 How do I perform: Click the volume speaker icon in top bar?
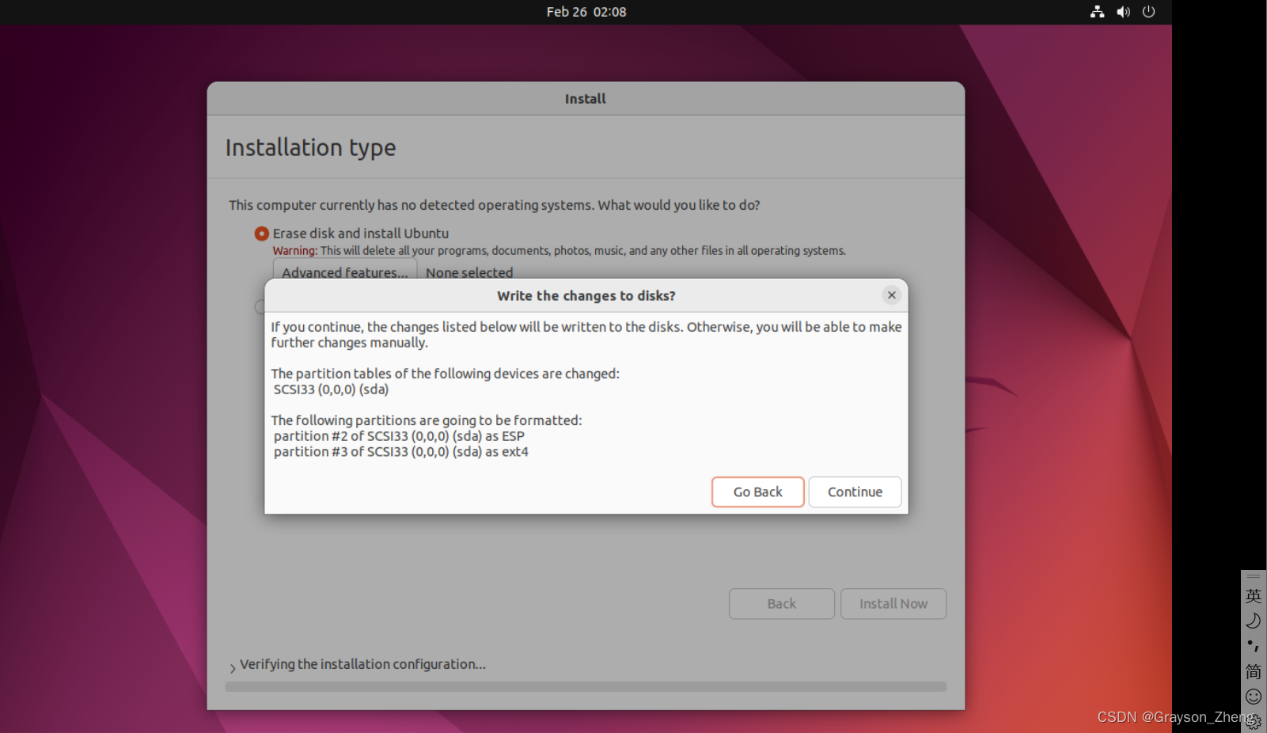point(1123,12)
